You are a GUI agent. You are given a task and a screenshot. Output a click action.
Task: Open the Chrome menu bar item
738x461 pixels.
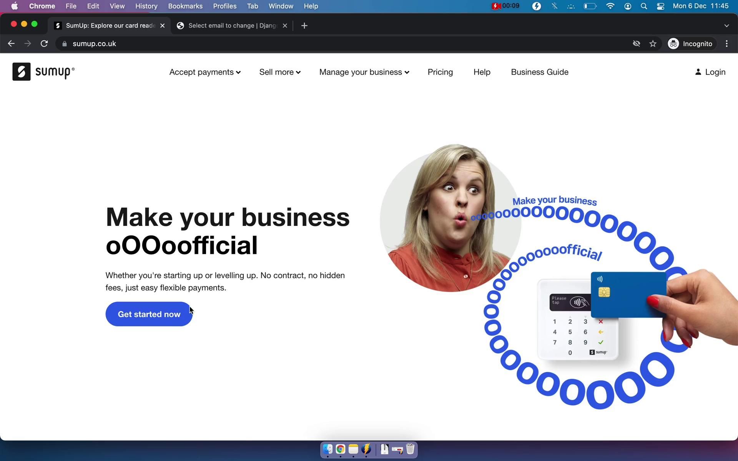pyautogui.click(x=42, y=6)
